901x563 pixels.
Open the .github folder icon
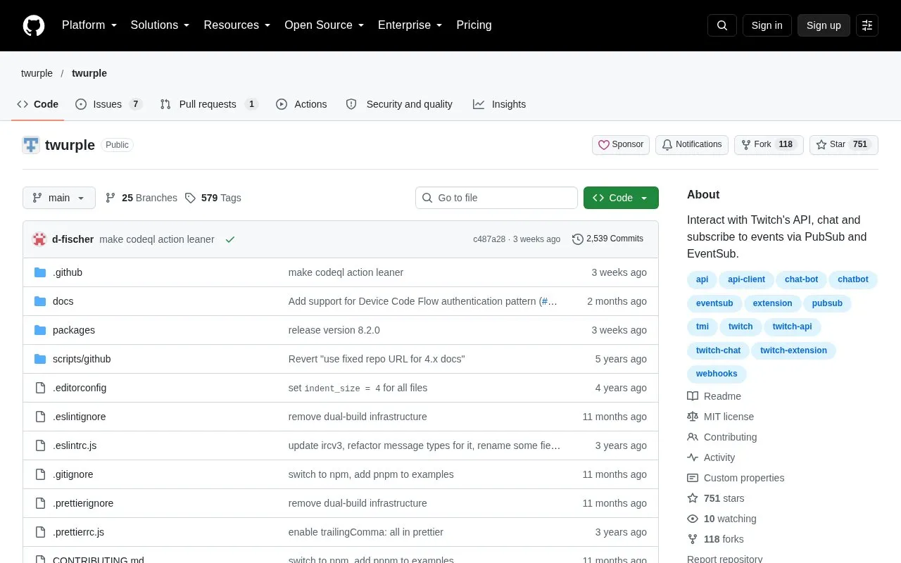(x=40, y=272)
